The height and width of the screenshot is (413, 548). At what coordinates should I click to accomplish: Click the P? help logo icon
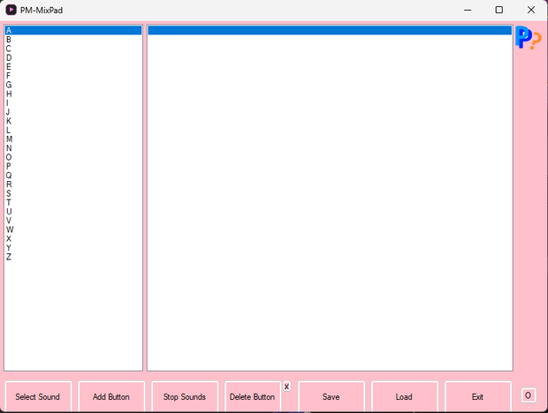[529, 38]
